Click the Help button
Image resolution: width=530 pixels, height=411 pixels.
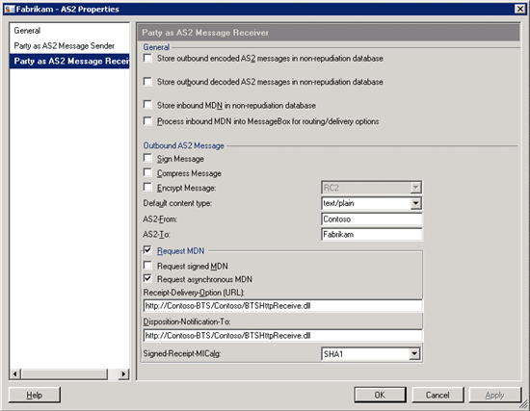click(x=35, y=396)
